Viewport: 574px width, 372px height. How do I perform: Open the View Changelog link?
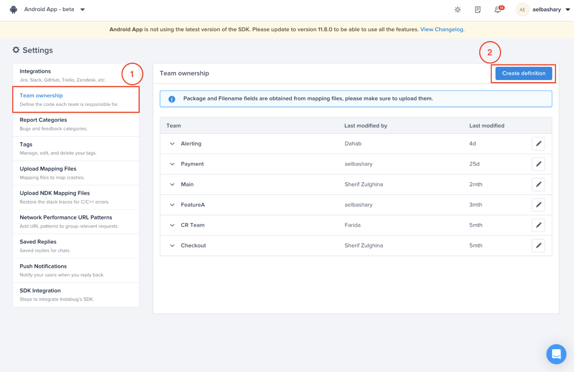coord(442,29)
